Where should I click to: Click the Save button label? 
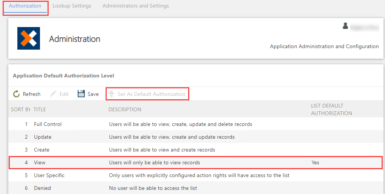pos(93,94)
